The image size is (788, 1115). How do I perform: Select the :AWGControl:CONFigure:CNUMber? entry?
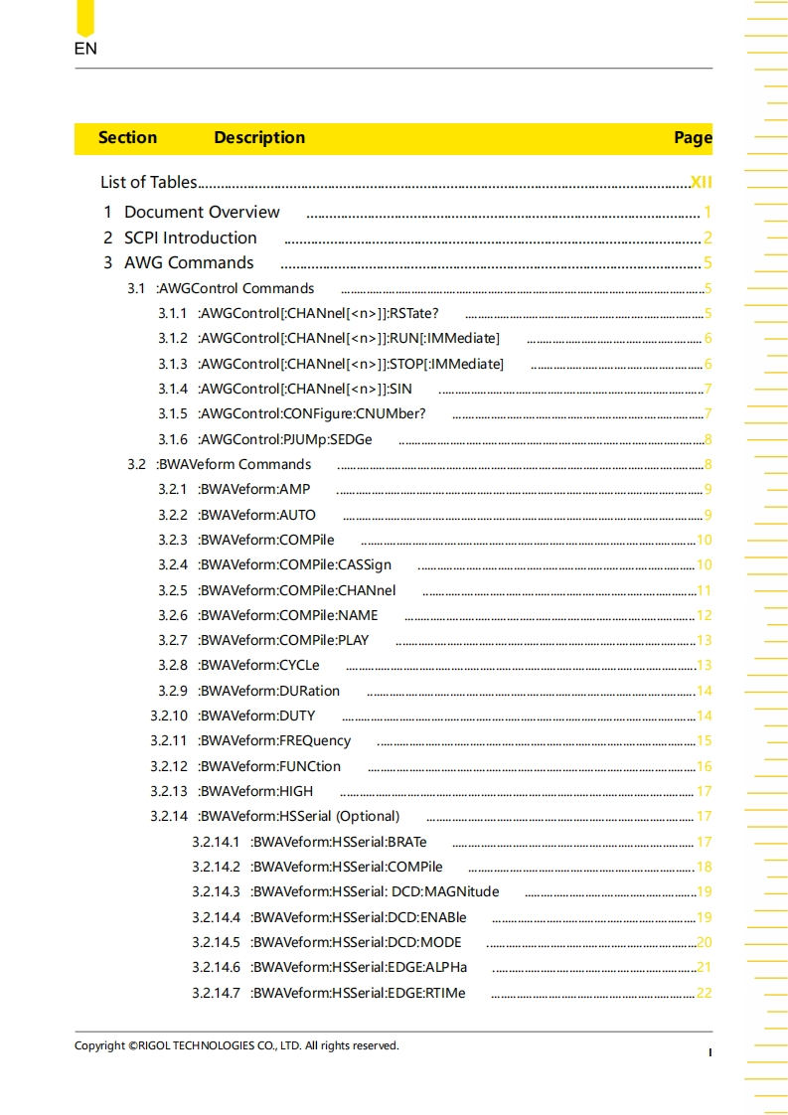(311, 413)
